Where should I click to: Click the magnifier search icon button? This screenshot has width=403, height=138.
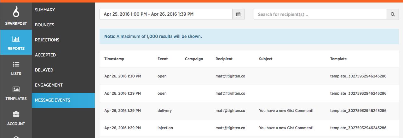tap(393, 14)
